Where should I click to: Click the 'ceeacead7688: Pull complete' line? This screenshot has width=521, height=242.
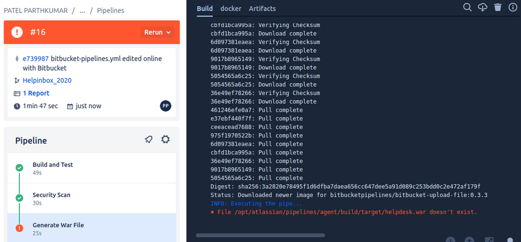(257, 127)
